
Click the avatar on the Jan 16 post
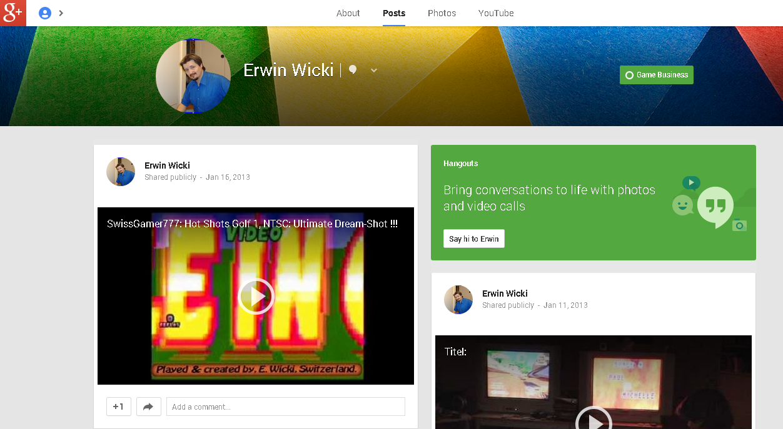pyautogui.click(x=121, y=172)
